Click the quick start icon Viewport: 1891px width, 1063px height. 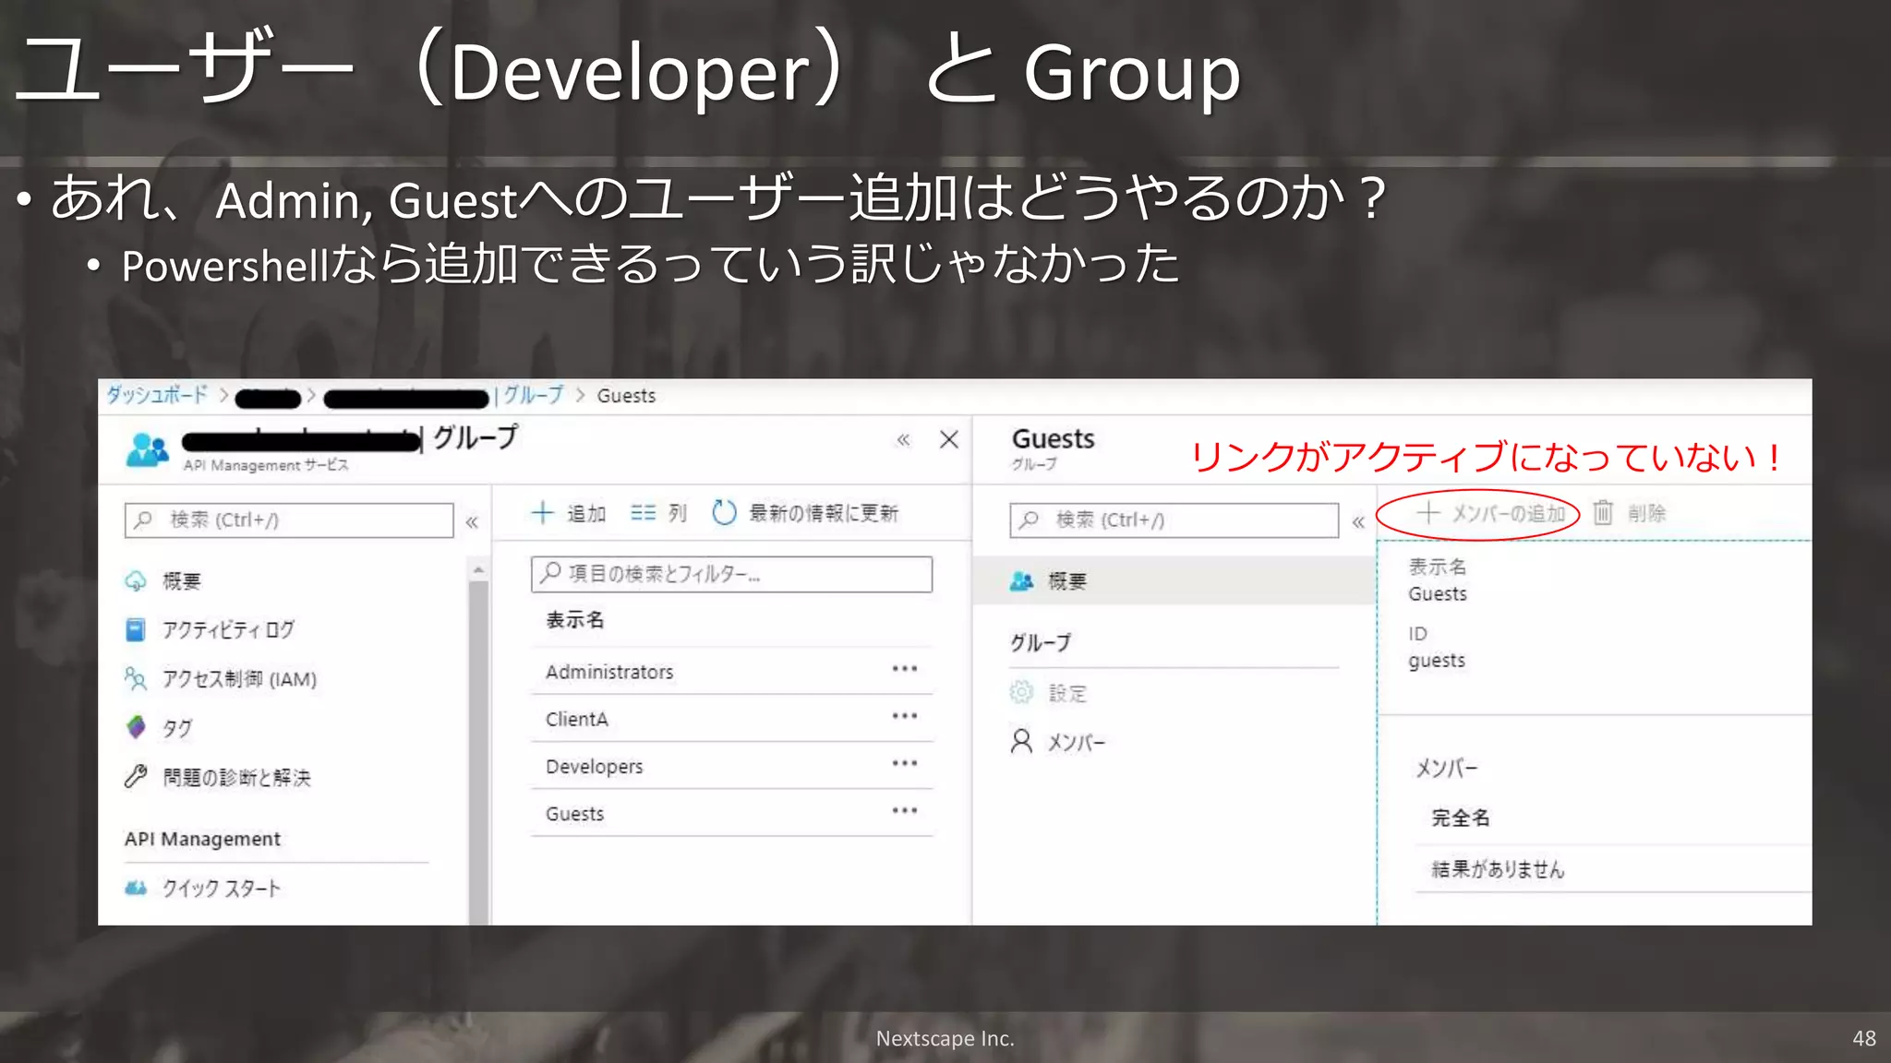pos(136,888)
